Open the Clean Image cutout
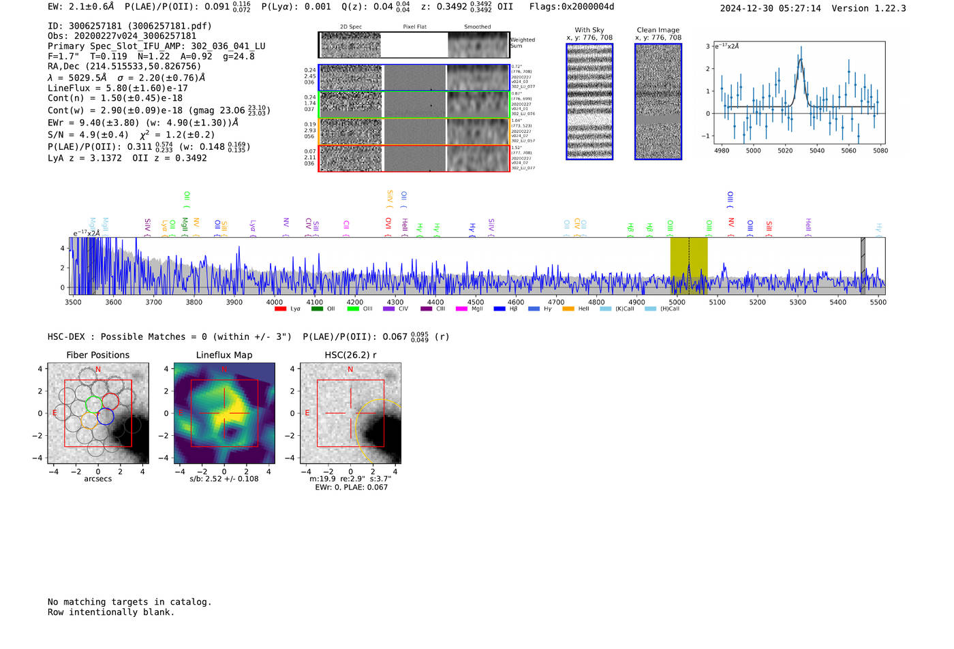Screen dimensions: 954x649 658,101
